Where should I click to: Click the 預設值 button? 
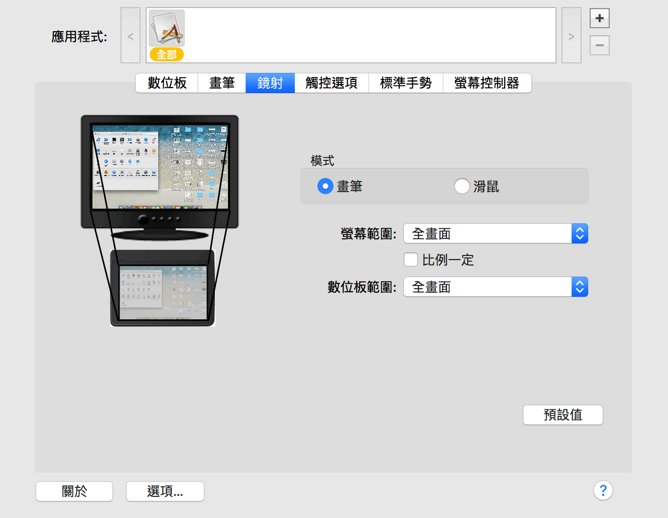(x=563, y=415)
